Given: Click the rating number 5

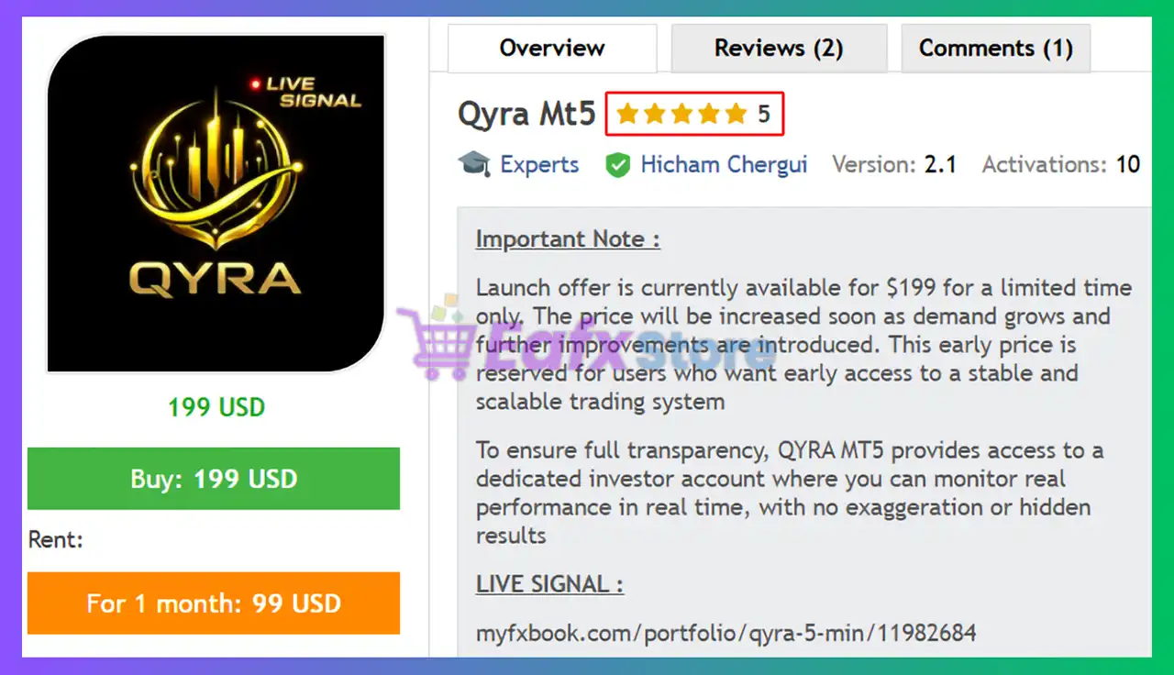Looking at the screenshot, I should click(764, 115).
